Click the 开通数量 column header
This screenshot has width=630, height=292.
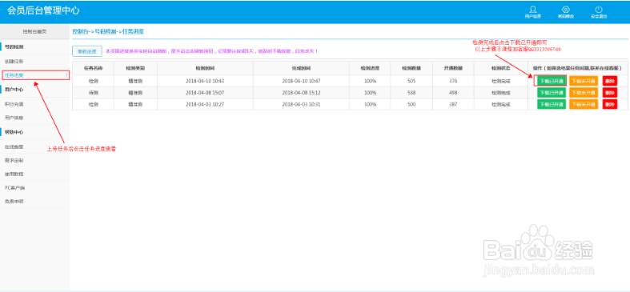click(453, 68)
